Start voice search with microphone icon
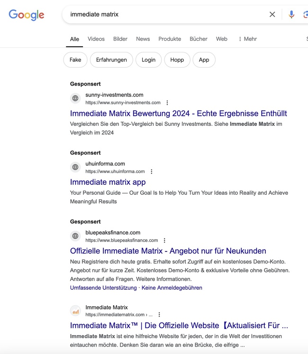Viewport: 308px width, 354px height. pyautogui.click(x=291, y=15)
